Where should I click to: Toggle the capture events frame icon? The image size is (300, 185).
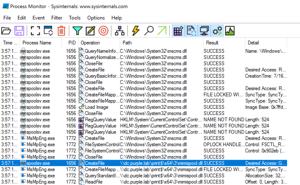click(35, 31)
